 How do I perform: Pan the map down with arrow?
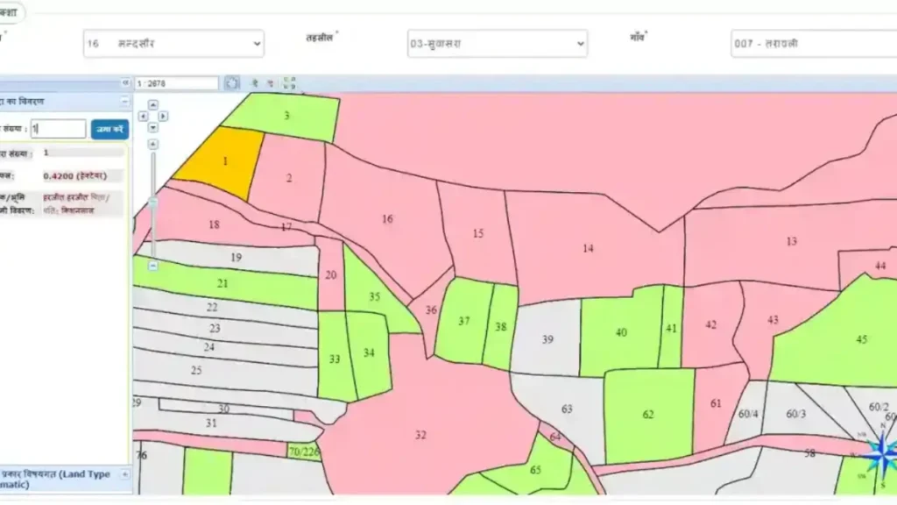tap(153, 126)
